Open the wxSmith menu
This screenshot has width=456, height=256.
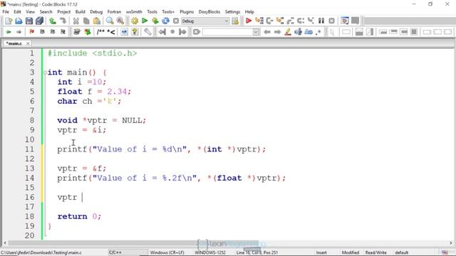134,12
